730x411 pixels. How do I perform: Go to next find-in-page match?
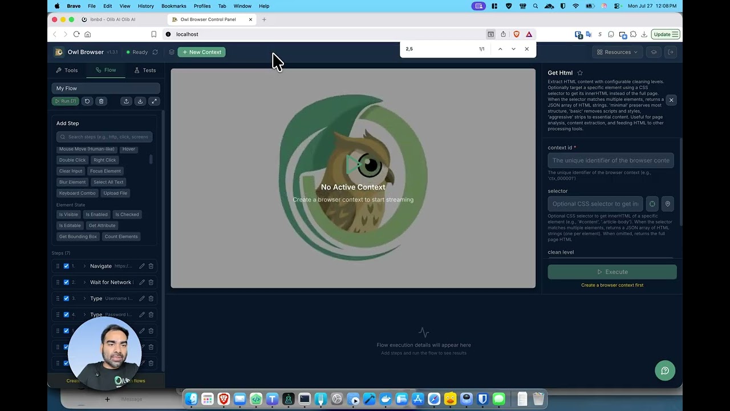pos(513,49)
